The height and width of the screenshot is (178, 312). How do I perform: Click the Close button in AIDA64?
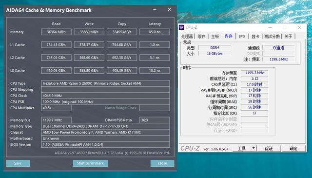pyautogui.click(x=162, y=163)
